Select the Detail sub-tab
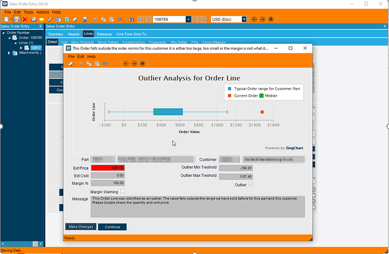Viewport: 389px width, 254px height. pyautogui.click(x=52, y=42)
